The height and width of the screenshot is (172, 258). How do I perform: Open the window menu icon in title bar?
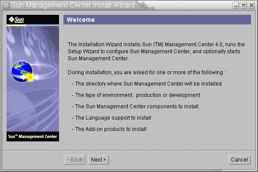6,5
